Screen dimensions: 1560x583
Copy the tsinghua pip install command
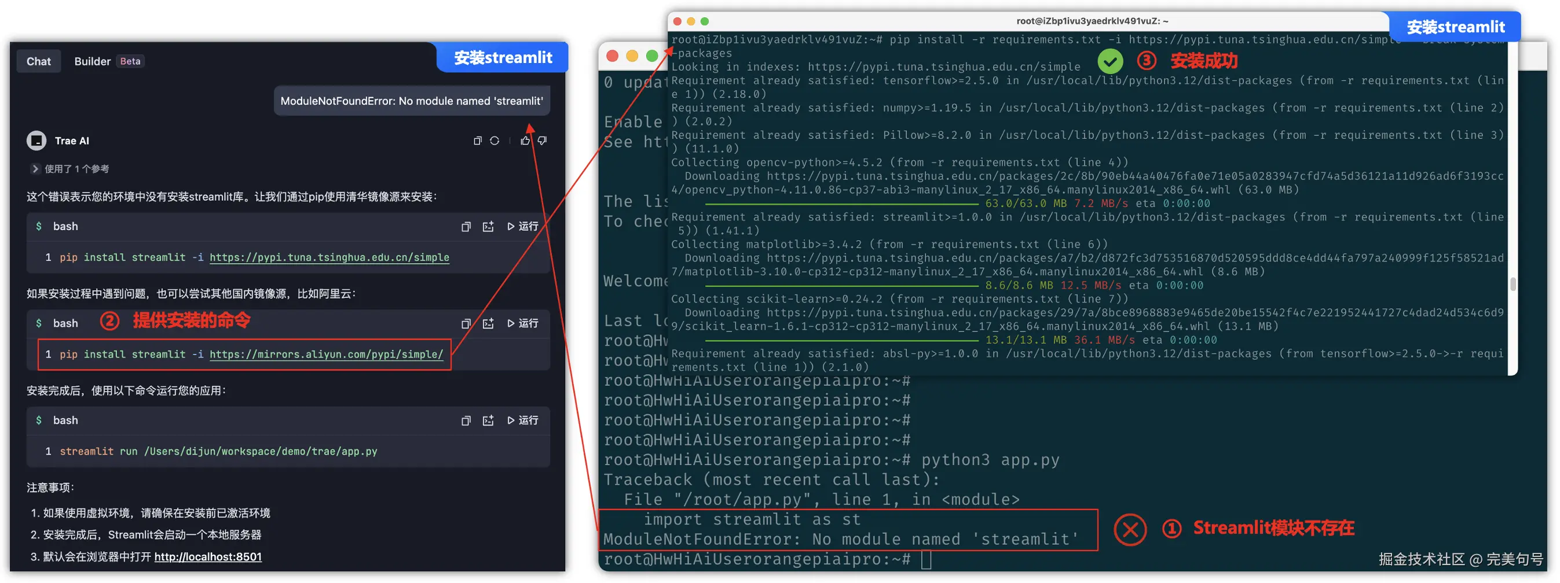[466, 227]
